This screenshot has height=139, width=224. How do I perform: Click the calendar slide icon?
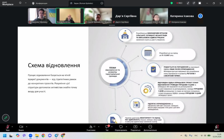coord(148,53)
